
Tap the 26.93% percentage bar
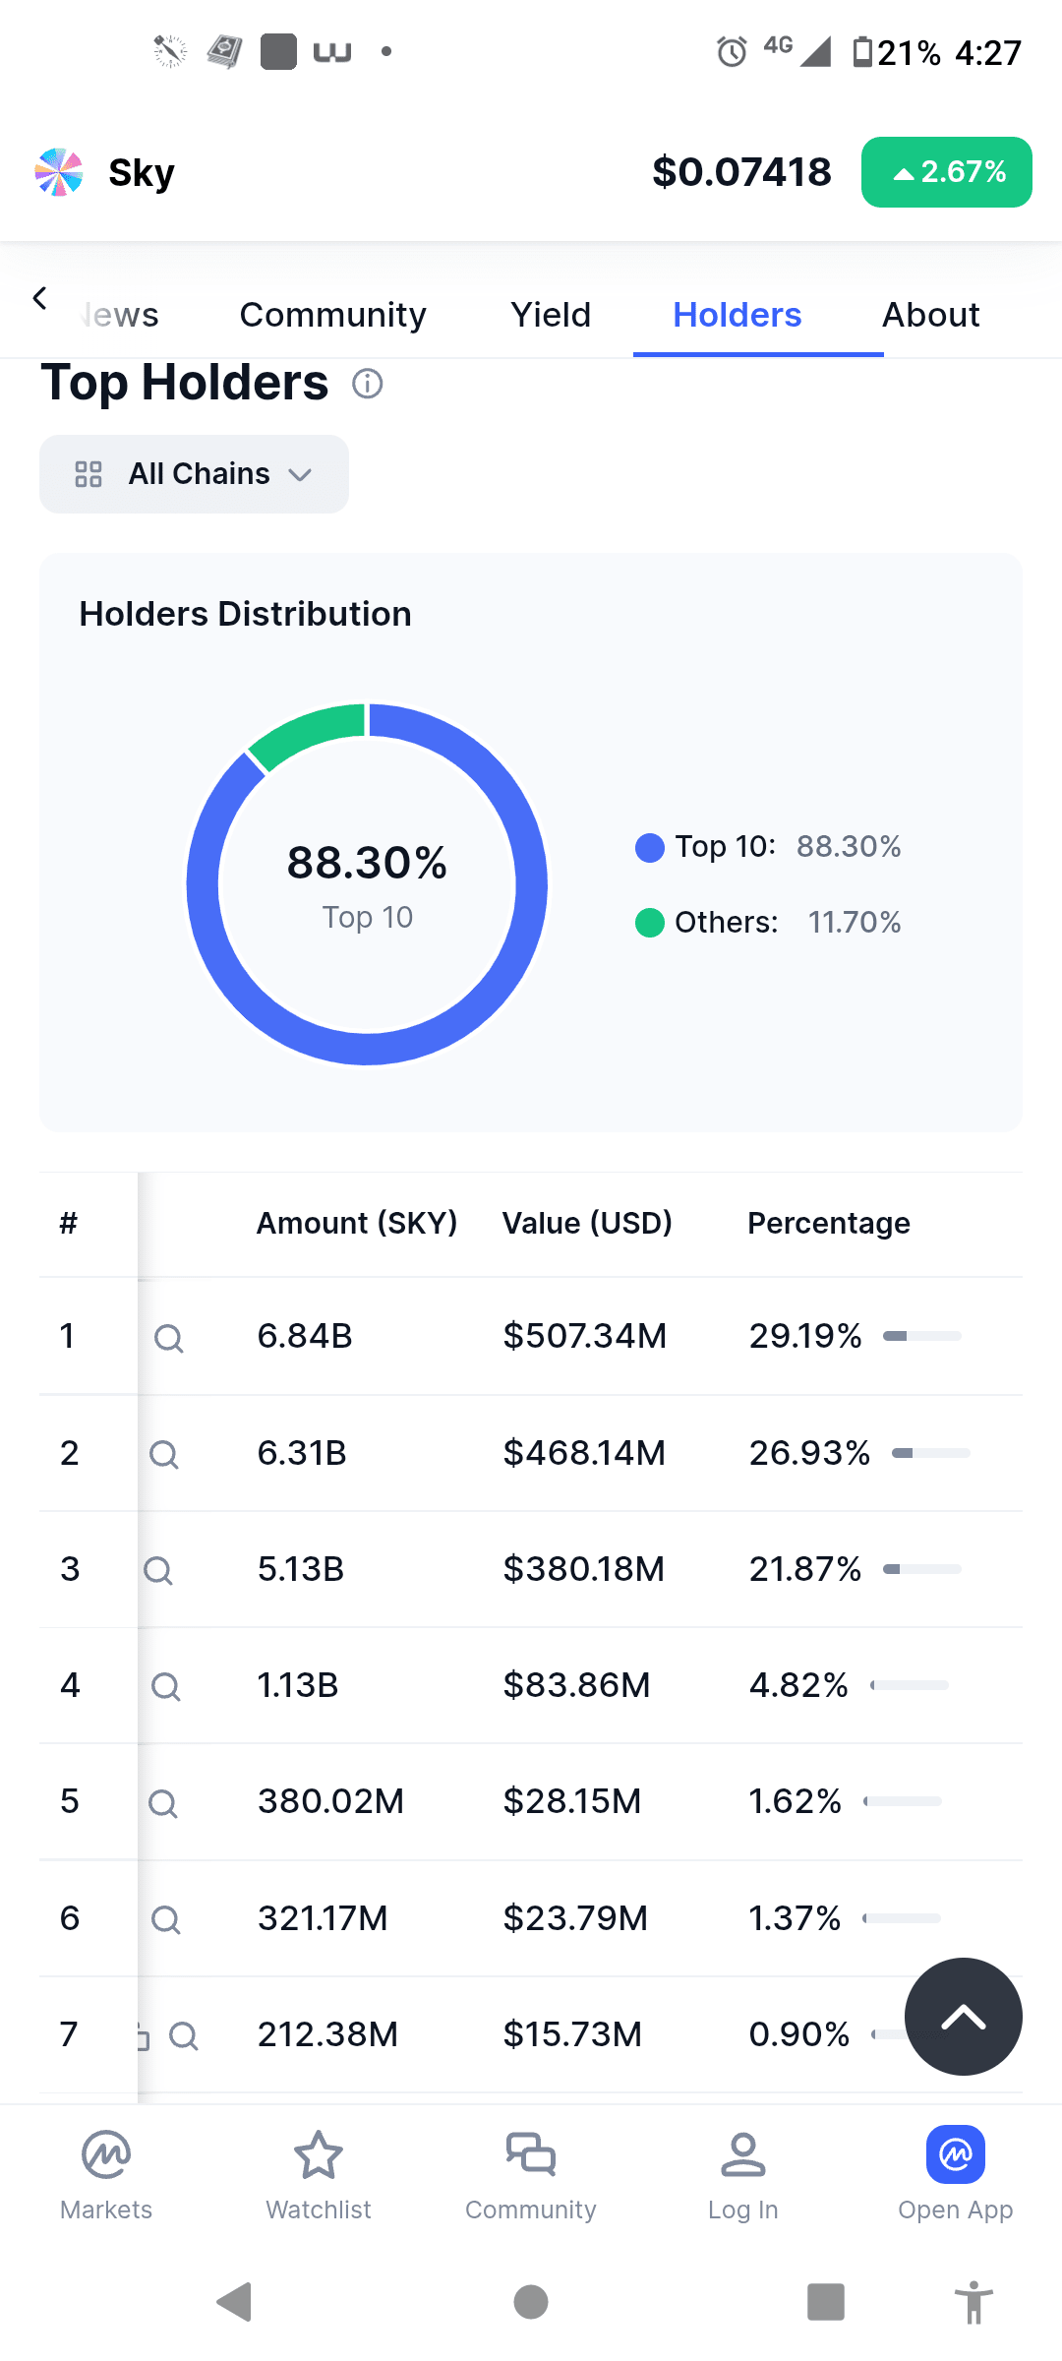coord(931,1453)
